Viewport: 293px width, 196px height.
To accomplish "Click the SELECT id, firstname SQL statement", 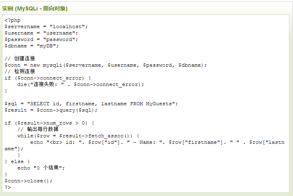I will point(91,104).
